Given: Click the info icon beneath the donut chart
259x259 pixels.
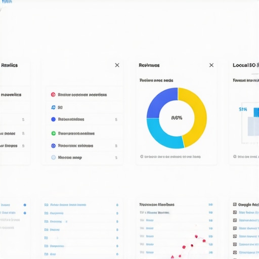Looking at the screenshot, I should [x=142, y=156].
